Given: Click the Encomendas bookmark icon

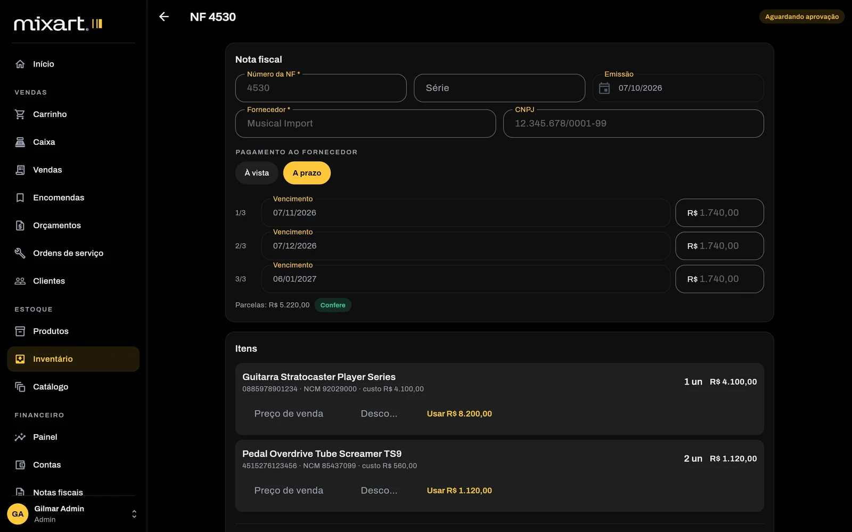Looking at the screenshot, I should click(20, 197).
